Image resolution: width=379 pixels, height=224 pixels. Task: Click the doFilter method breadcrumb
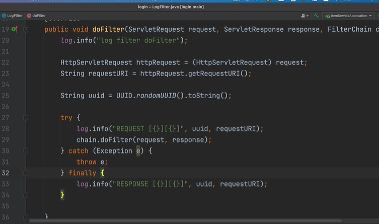[36, 16]
